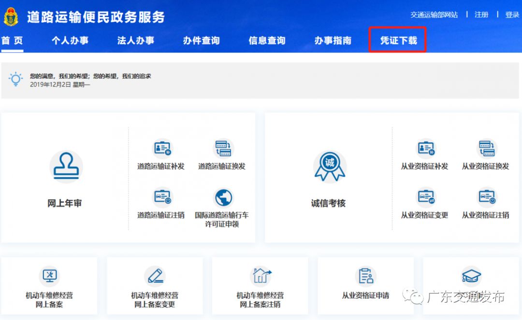522x320 pixels.
Task: Open the 从业资格证变更 change icon
Action: [425, 197]
